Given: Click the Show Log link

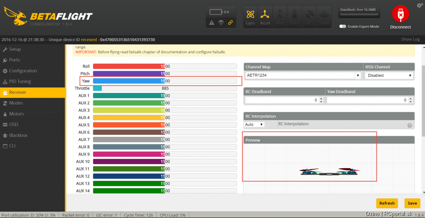Looking at the screenshot, I should tap(410, 39).
